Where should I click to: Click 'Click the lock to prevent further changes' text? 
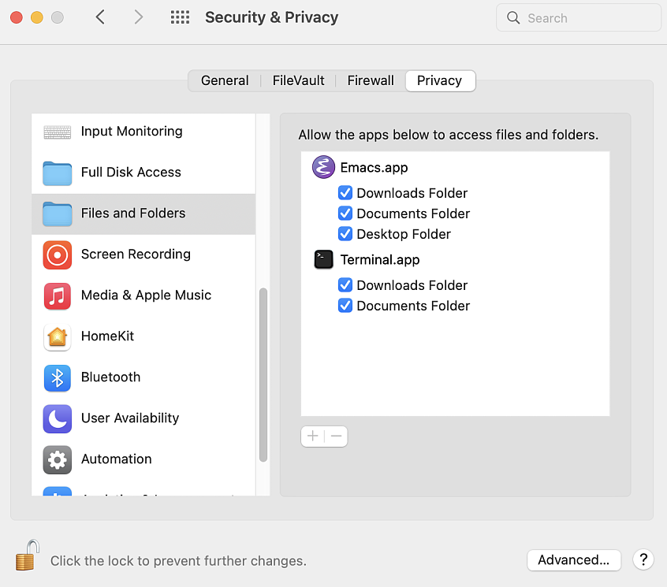(x=178, y=561)
